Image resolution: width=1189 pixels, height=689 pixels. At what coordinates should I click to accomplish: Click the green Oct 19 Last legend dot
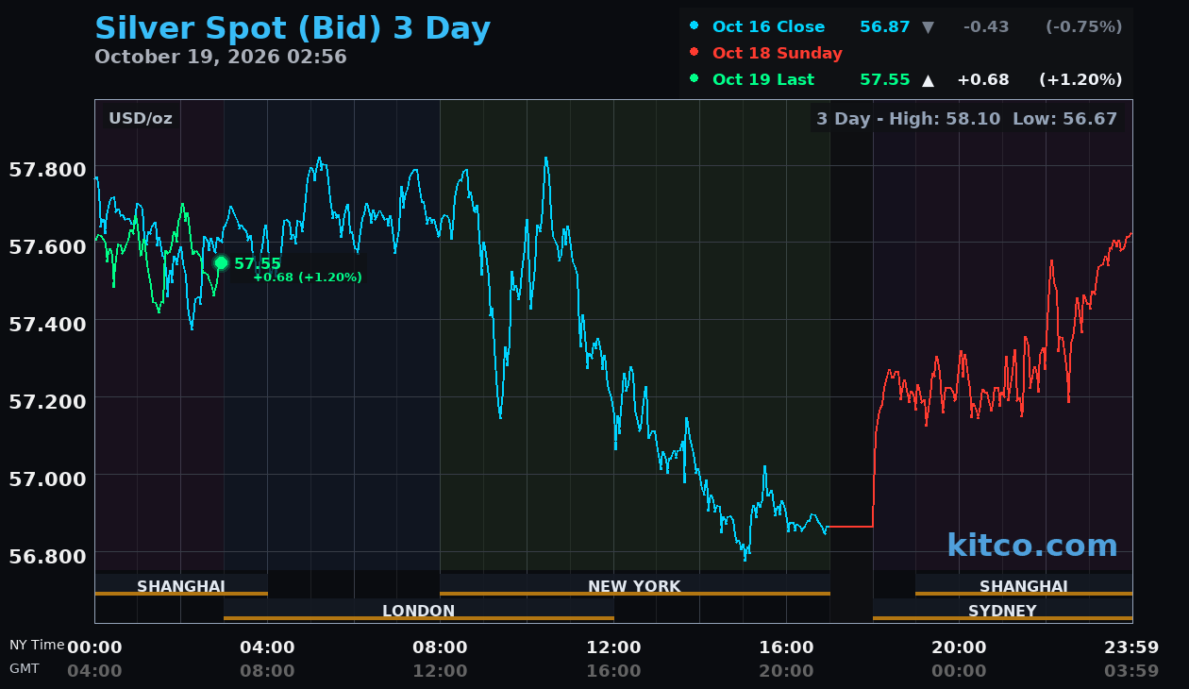coord(695,79)
